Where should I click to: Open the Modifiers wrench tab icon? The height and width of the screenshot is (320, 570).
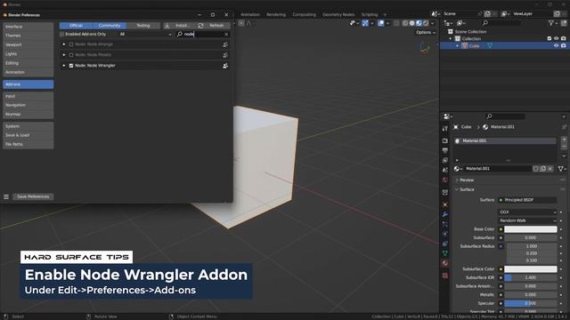click(x=445, y=214)
